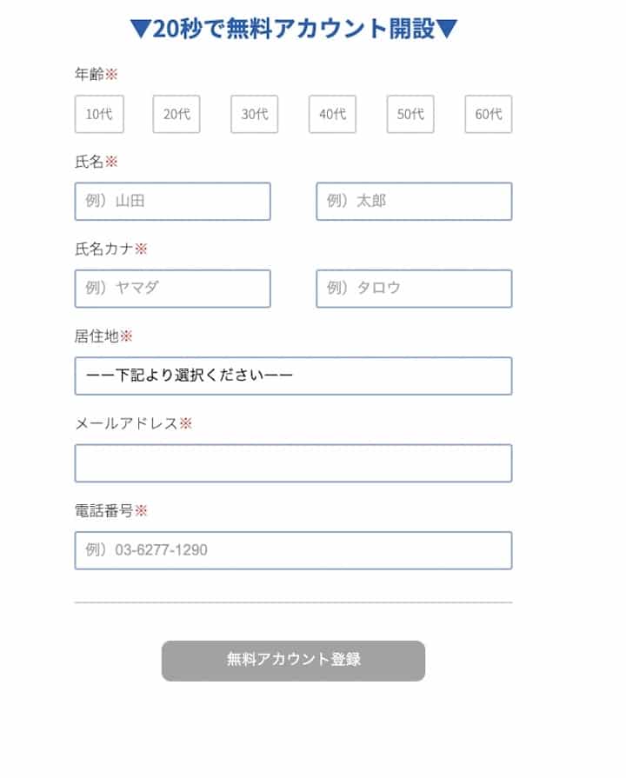The width and height of the screenshot is (626, 778).
Task: Click the 電話番号 phone number field
Action: pos(293,550)
